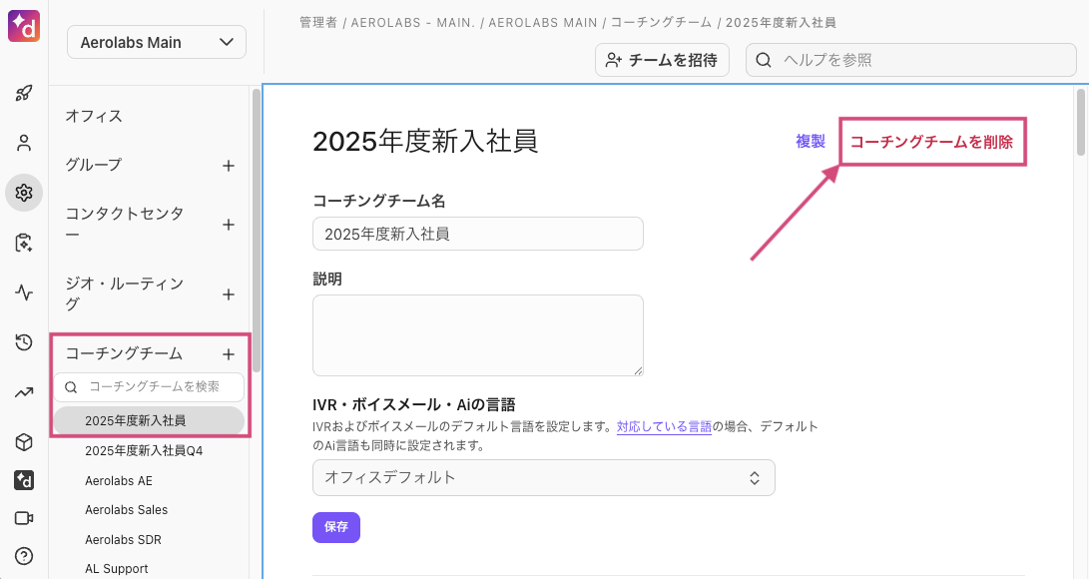Open the history clock icon
Screen dimensions: 1089x579
point(24,342)
